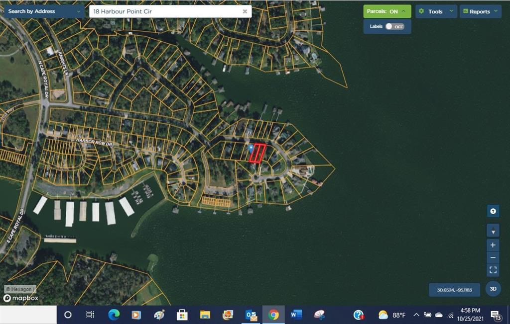Launch Microsoft Word from the taskbar
The width and height of the screenshot is (510, 324).
click(296, 315)
